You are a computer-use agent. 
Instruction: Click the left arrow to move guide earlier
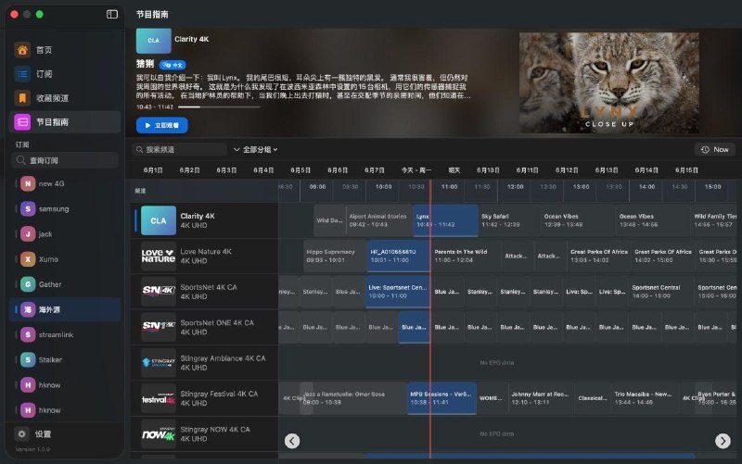coord(292,441)
